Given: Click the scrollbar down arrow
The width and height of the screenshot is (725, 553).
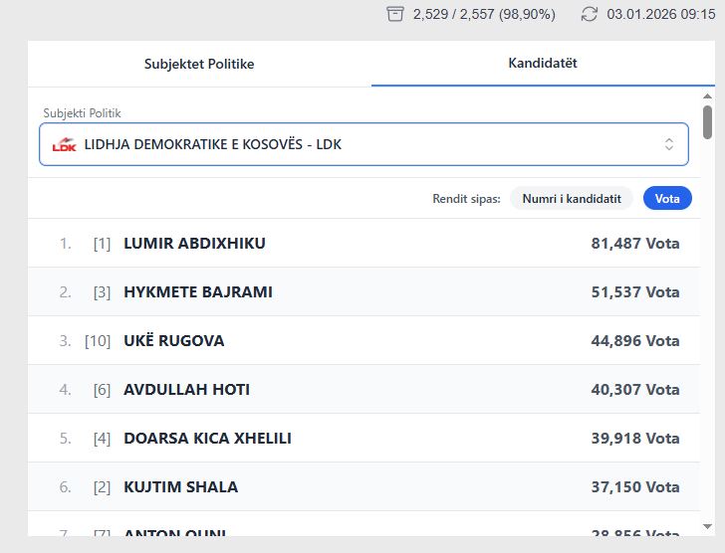Looking at the screenshot, I should (707, 526).
